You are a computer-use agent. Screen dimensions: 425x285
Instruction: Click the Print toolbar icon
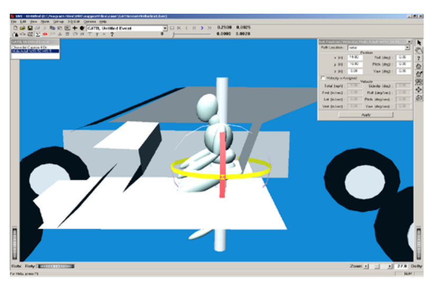point(37,28)
